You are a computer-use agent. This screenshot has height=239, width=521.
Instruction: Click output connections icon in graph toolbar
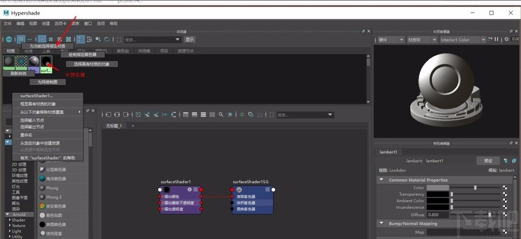click(x=126, y=115)
